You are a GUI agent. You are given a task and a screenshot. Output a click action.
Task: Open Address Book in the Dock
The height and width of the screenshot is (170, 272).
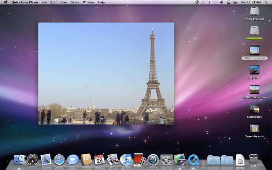coord(86,159)
